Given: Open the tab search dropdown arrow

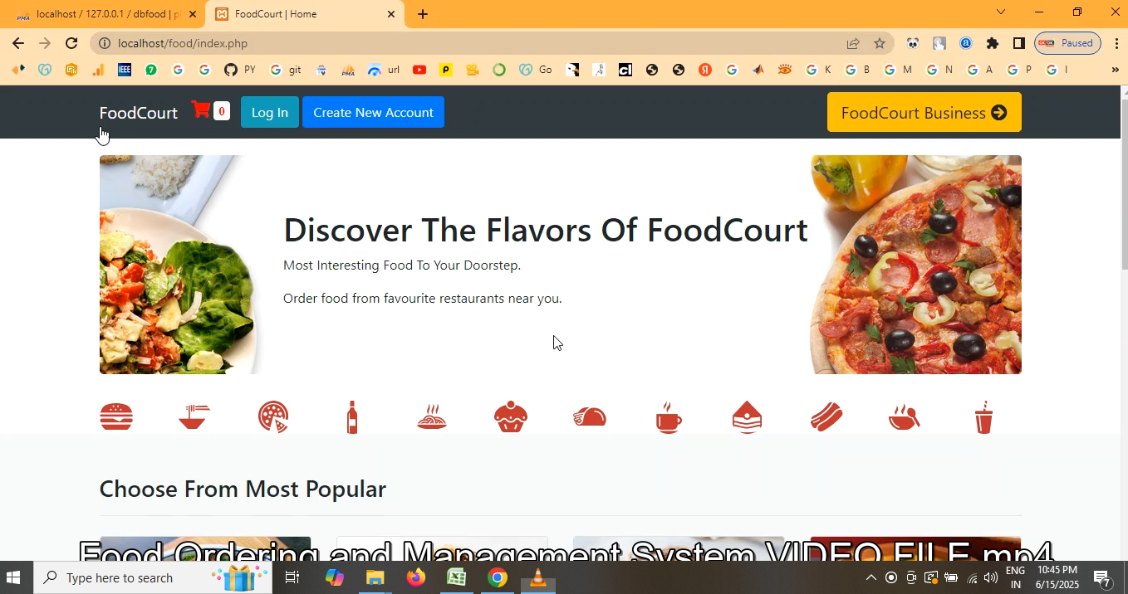Looking at the screenshot, I should [1001, 12].
